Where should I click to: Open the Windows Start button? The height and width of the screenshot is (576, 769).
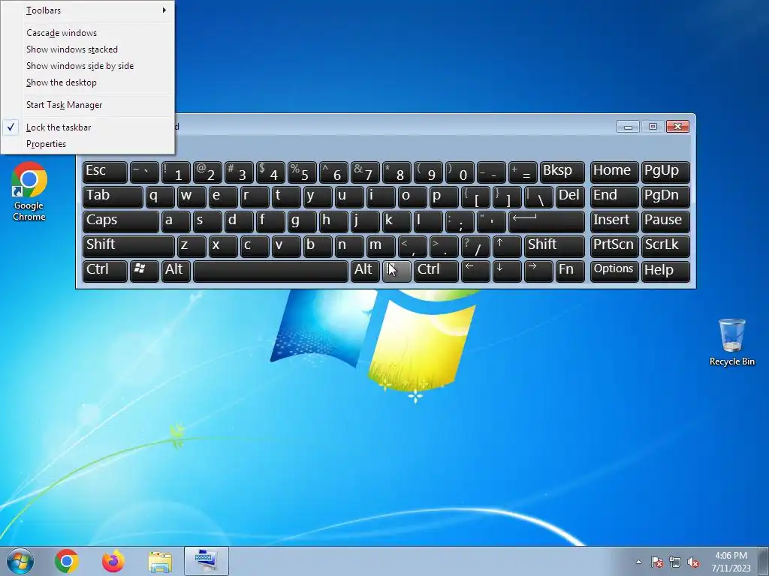pos(20,561)
